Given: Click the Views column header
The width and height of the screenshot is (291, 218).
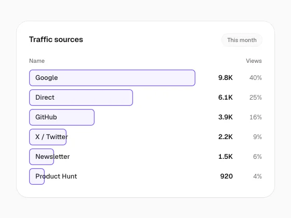Looking at the screenshot, I should (254, 61).
